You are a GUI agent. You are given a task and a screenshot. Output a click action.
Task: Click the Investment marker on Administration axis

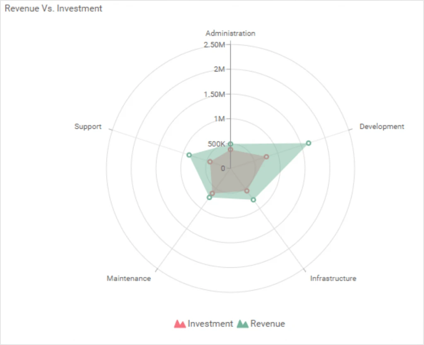coord(231,149)
